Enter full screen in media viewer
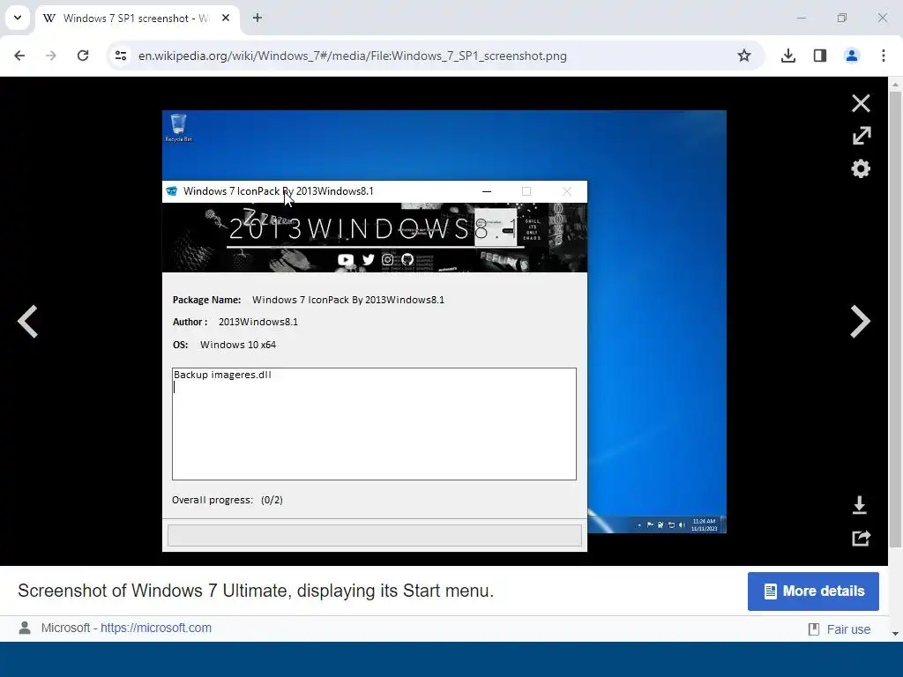This screenshot has height=677, width=903. (861, 136)
